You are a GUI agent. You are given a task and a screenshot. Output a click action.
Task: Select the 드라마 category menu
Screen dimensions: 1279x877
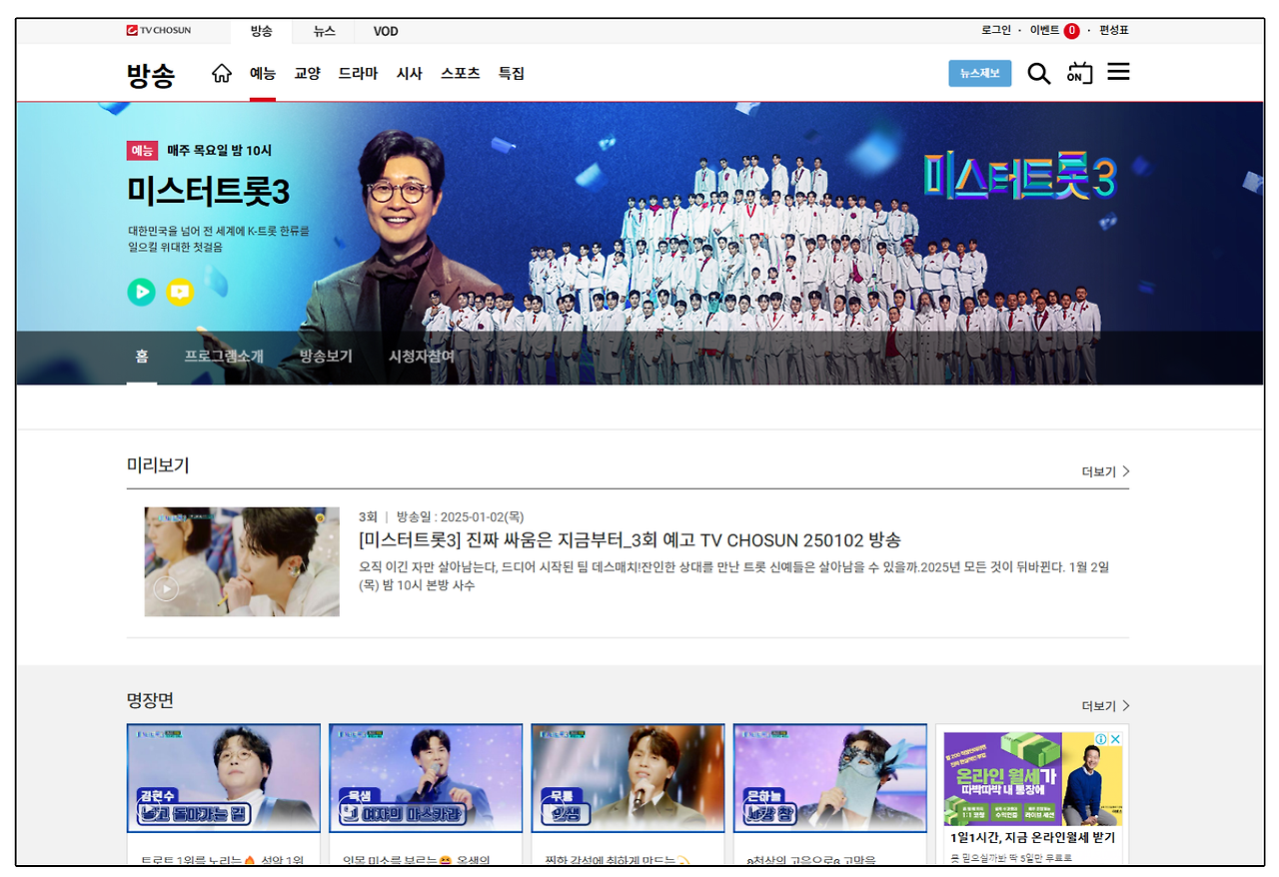[x=358, y=73]
